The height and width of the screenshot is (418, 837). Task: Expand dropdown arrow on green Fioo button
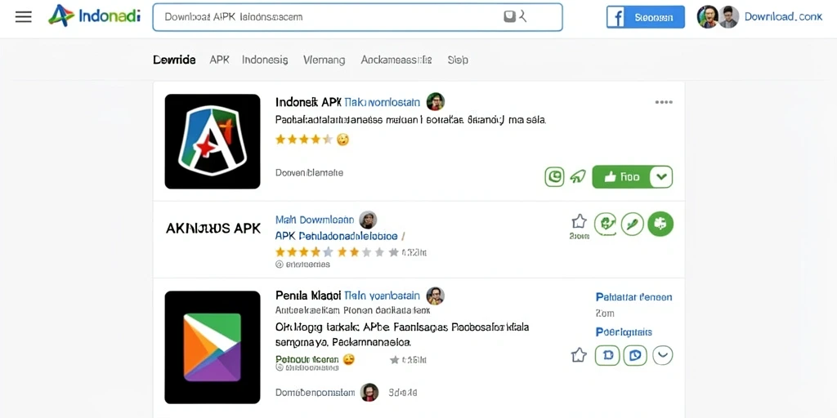(x=661, y=177)
